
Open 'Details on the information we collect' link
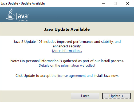tap(67, 65)
